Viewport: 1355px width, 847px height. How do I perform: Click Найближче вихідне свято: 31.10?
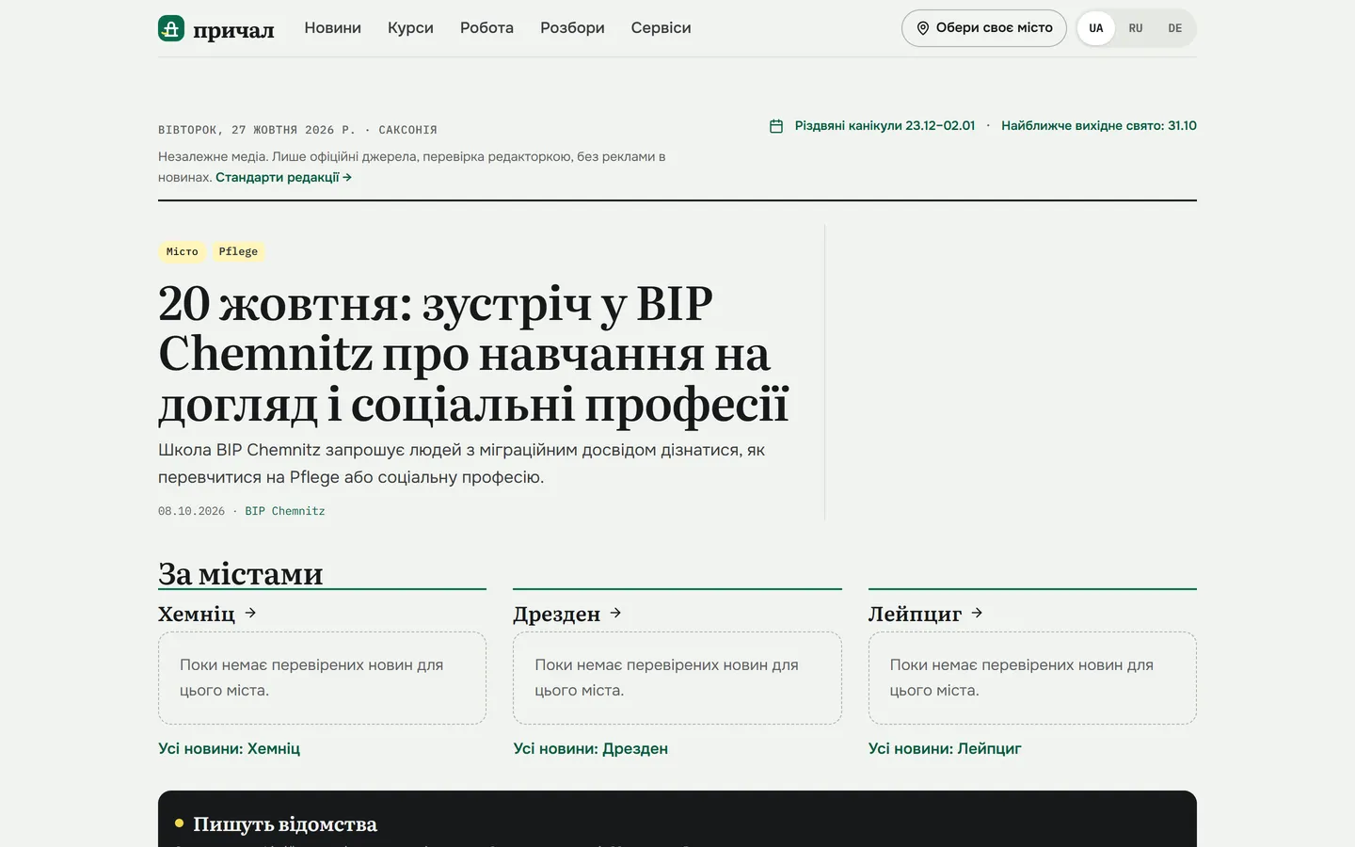1099,126
